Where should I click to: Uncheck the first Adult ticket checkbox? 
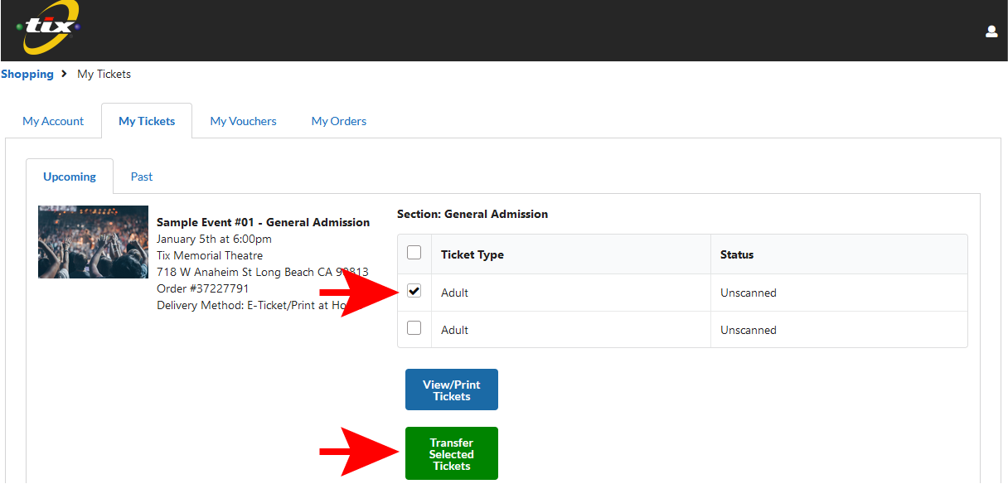coord(414,291)
